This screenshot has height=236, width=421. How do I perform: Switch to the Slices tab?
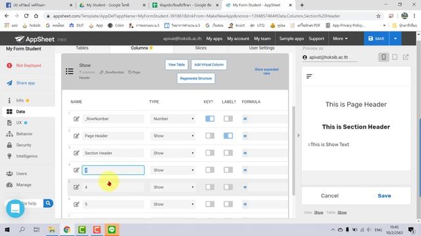[201, 48]
